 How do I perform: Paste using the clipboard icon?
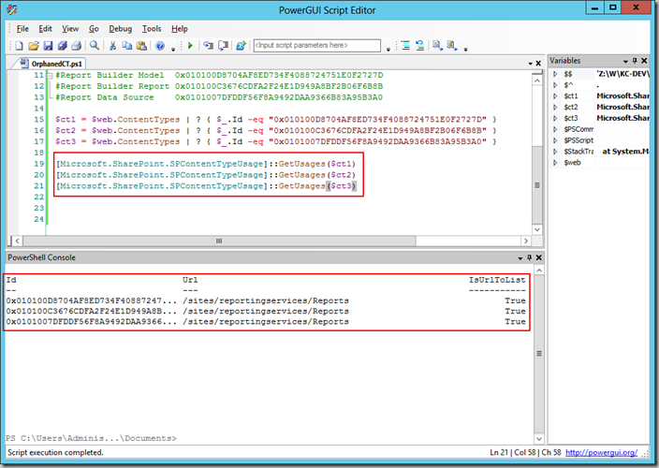pos(142,45)
